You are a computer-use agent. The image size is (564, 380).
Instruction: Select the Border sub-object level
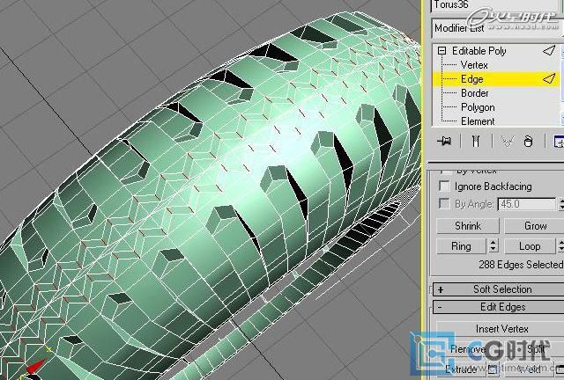(x=475, y=93)
